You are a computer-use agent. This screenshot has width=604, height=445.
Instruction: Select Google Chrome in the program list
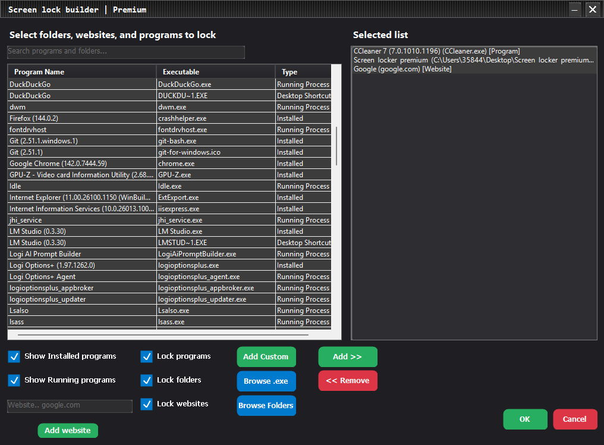pyautogui.click(x=82, y=163)
